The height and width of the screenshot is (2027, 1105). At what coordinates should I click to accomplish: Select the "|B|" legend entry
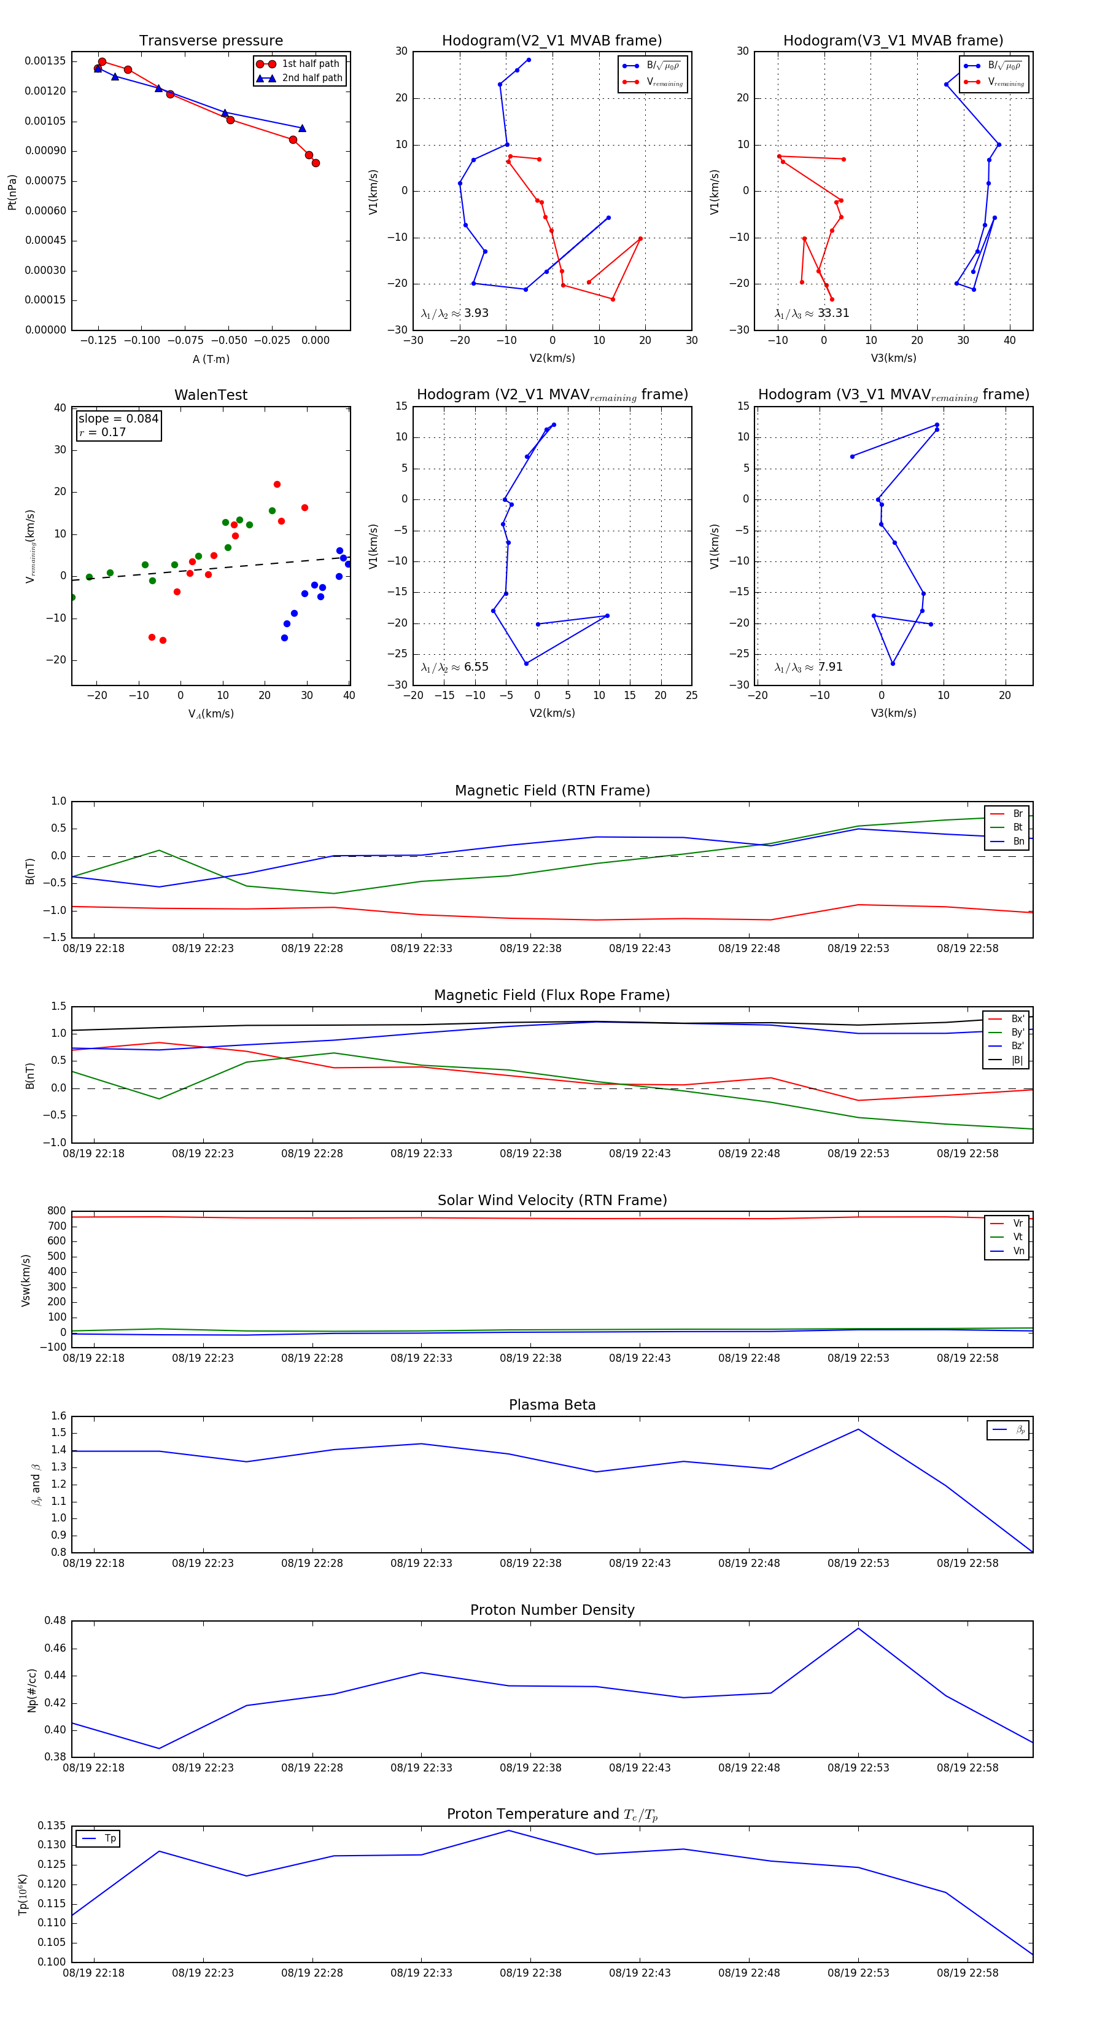pyautogui.click(x=1007, y=1061)
